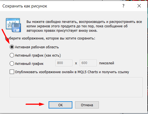Click the "Выберите изображение" prompt text
Viewport: 148px width, 114px height.
50,38
